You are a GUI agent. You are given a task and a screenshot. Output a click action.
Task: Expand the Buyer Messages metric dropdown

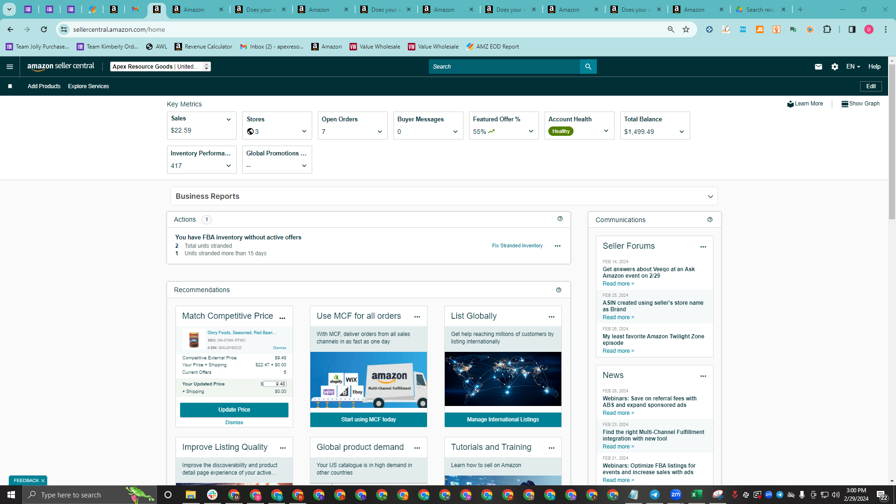pyautogui.click(x=455, y=132)
